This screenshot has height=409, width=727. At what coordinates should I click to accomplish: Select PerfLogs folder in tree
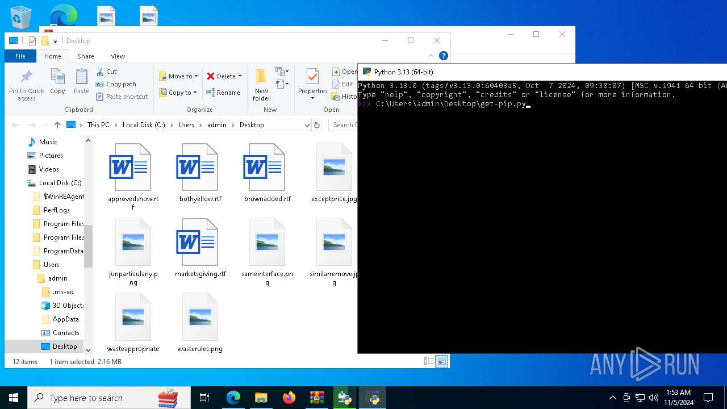(57, 210)
